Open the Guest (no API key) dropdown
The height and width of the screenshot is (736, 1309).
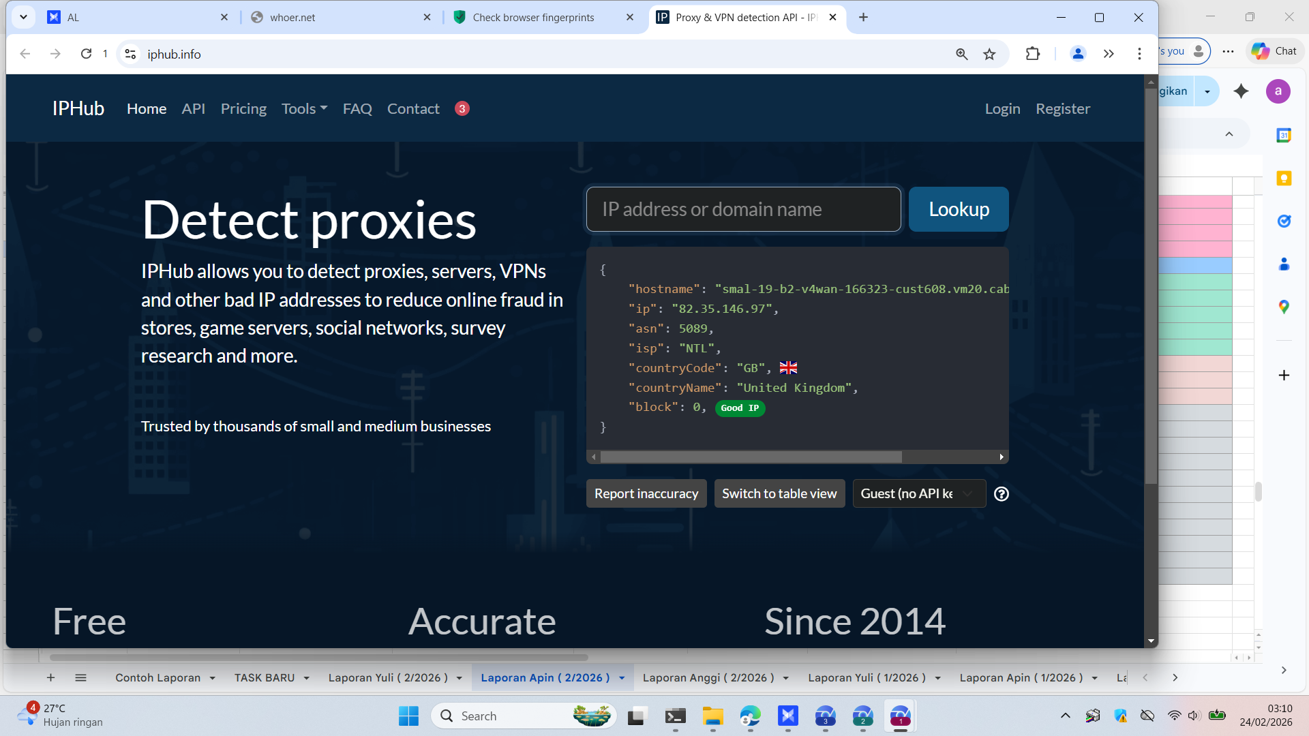pyautogui.click(x=918, y=494)
